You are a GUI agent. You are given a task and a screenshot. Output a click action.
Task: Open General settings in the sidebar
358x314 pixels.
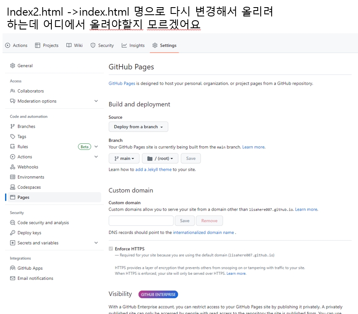point(54,66)
